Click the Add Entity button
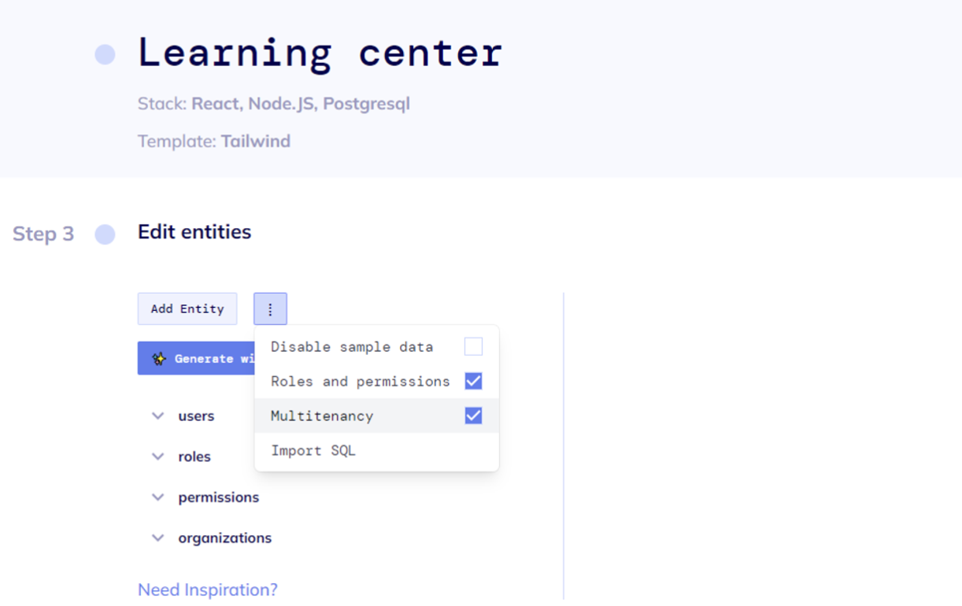Image resolution: width=962 pixels, height=606 pixels. [187, 309]
